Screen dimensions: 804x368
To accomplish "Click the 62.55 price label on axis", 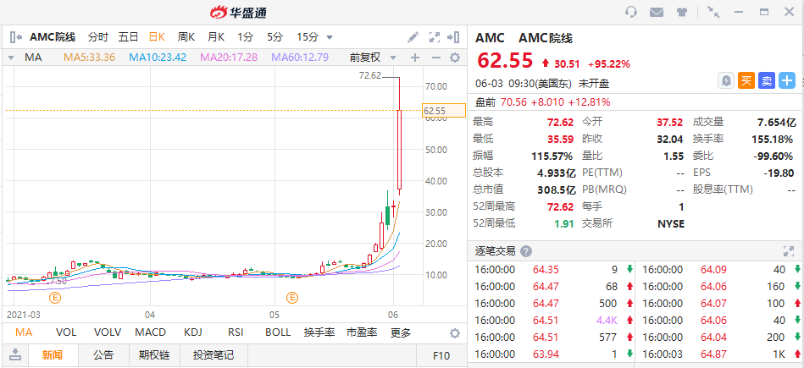I will point(444,111).
